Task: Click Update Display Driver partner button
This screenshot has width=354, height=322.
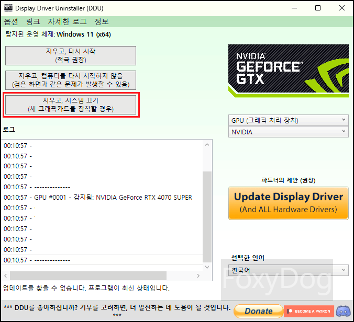Action: coord(289,203)
